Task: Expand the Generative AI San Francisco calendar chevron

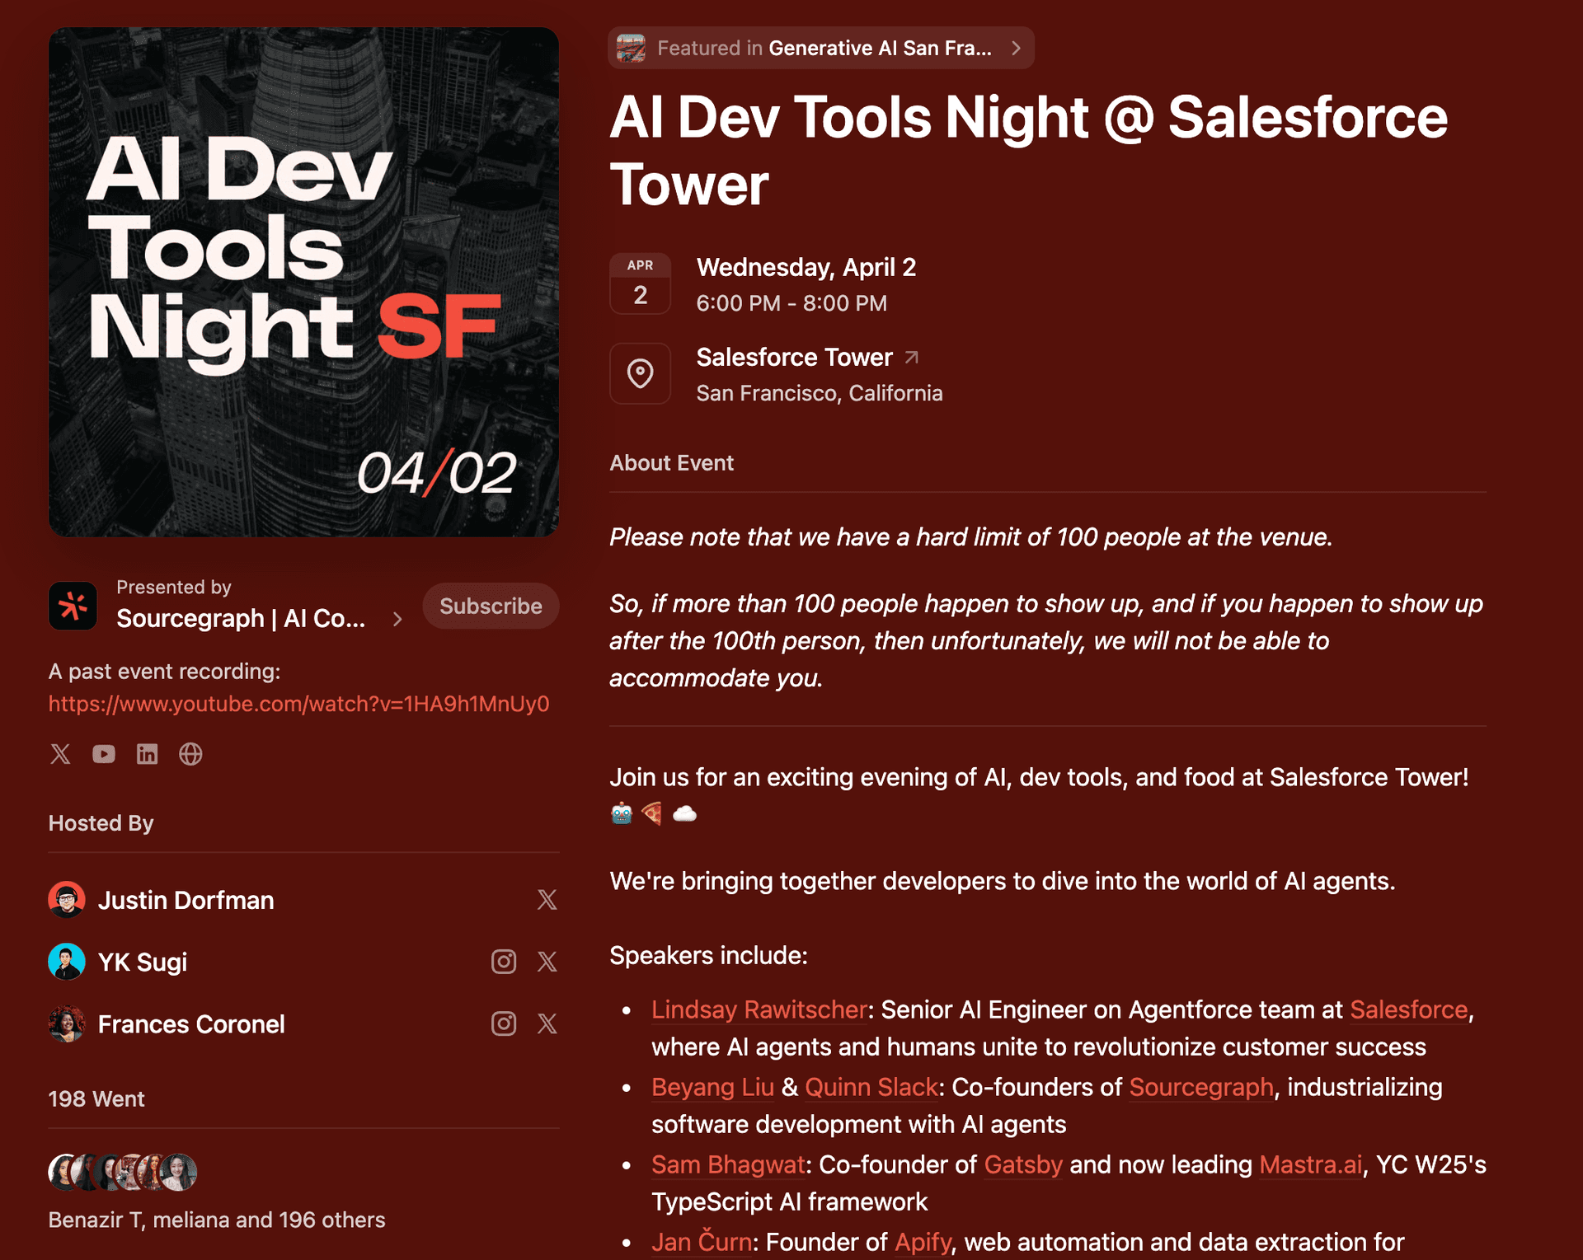Action: point(1017,48)
